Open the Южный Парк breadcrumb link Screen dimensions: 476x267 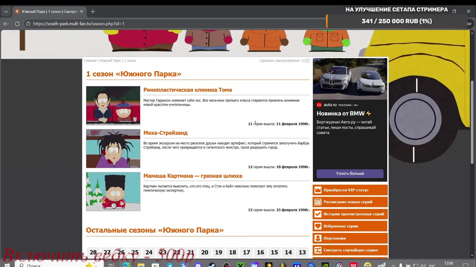pyautogui.click(x=110, y=60)
